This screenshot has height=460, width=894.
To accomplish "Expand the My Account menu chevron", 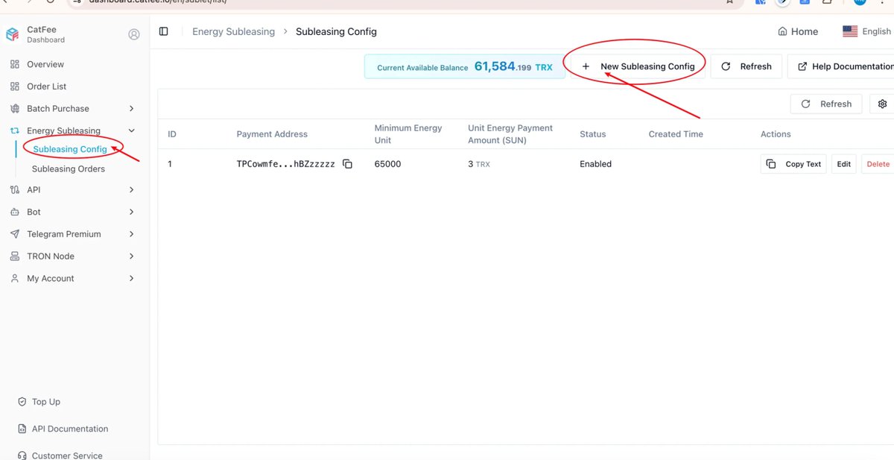I will coord(132,278).
